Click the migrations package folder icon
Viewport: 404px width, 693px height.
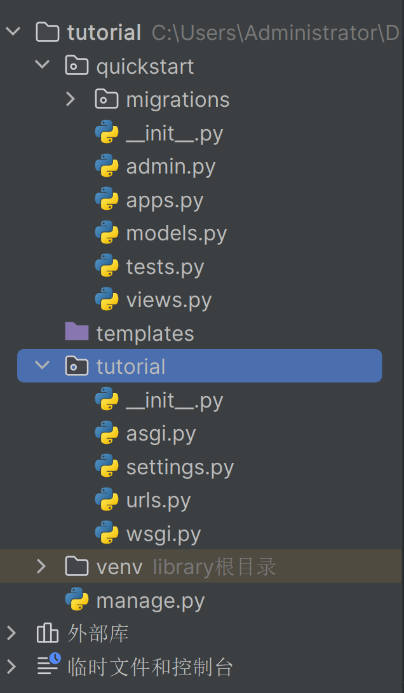point(106,100)
